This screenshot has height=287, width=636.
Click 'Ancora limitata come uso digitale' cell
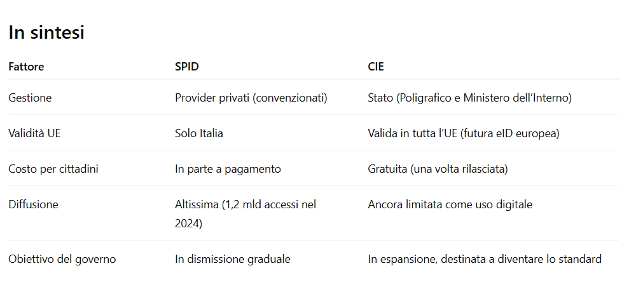coord(450,204)
